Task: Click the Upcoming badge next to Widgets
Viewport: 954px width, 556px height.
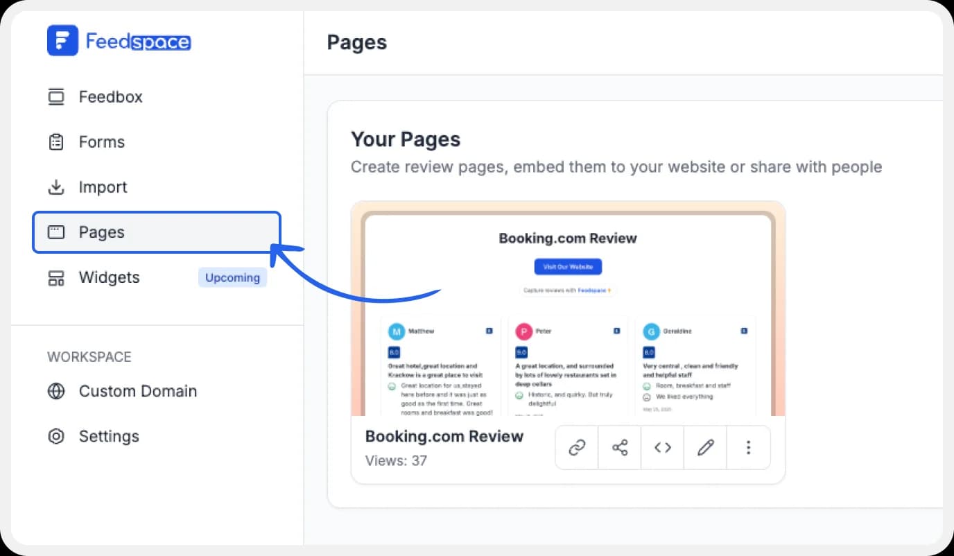Action: pyautogui.click(x=232, y=277)
